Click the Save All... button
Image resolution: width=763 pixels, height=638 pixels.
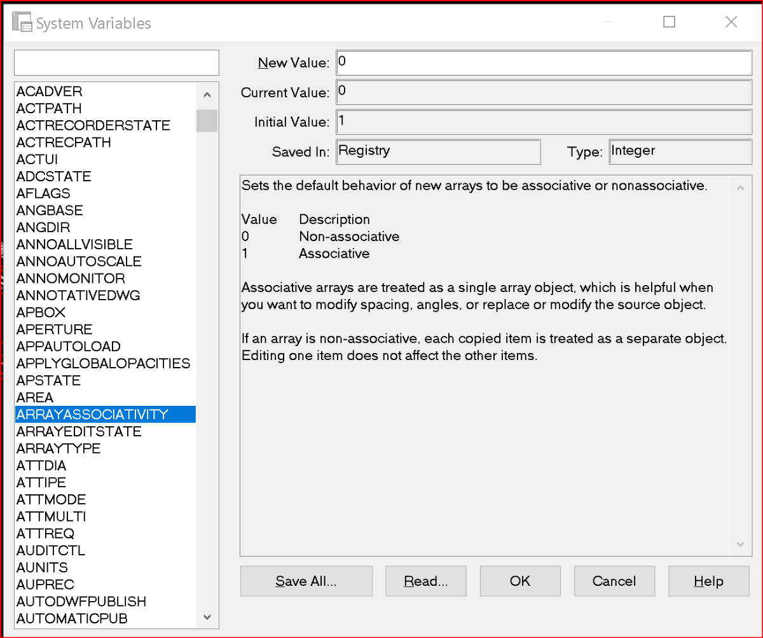tap(306, 581)
